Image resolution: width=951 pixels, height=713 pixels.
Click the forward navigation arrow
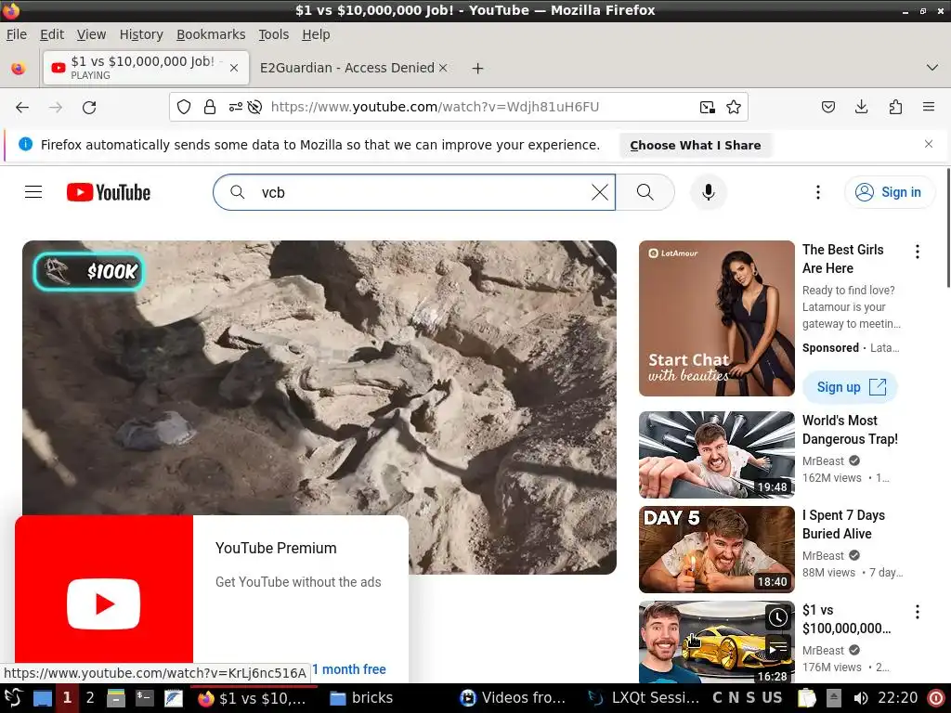pos(56,108)
